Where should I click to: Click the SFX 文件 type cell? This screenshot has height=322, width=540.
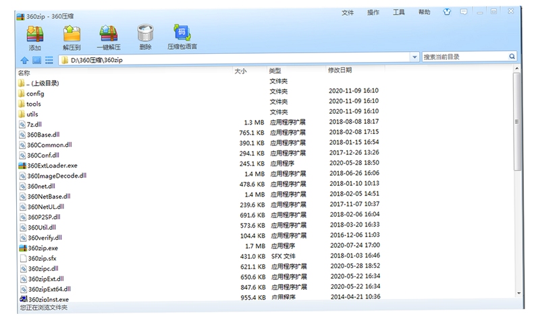coord(283,256)
